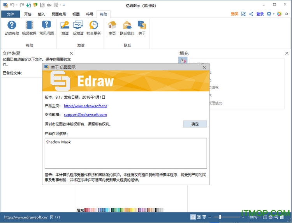Viewport: 292px width, 223px height.
Task: Click the shared folder icon near 购买
Action: click(x=244, y=14)
